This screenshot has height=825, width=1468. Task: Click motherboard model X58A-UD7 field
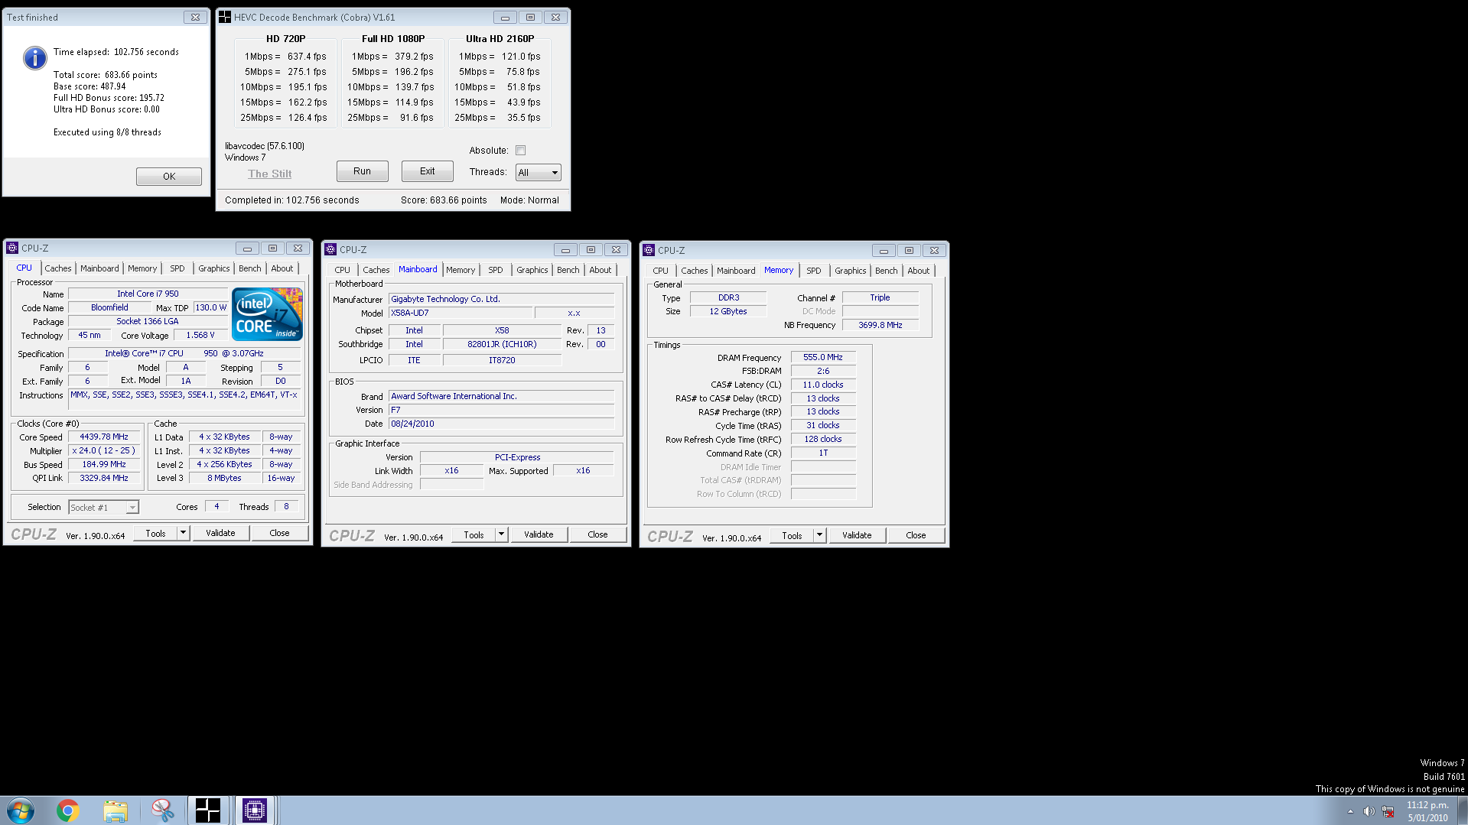pos(461,313)
